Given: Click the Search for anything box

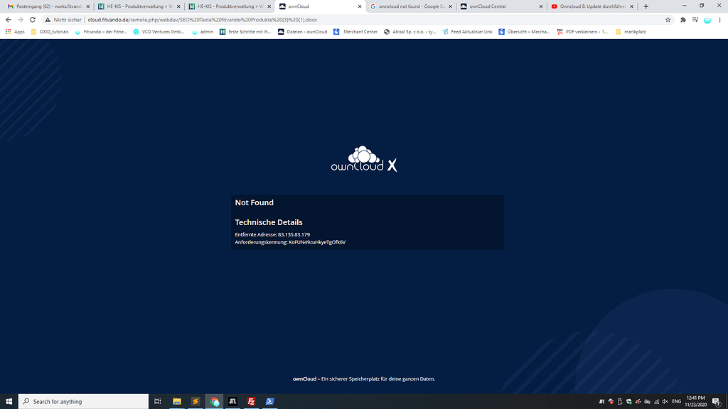Looking at the screenshot, I should pos(82,401).
